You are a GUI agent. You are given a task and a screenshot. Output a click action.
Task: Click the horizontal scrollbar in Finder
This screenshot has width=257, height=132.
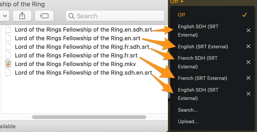89,117
